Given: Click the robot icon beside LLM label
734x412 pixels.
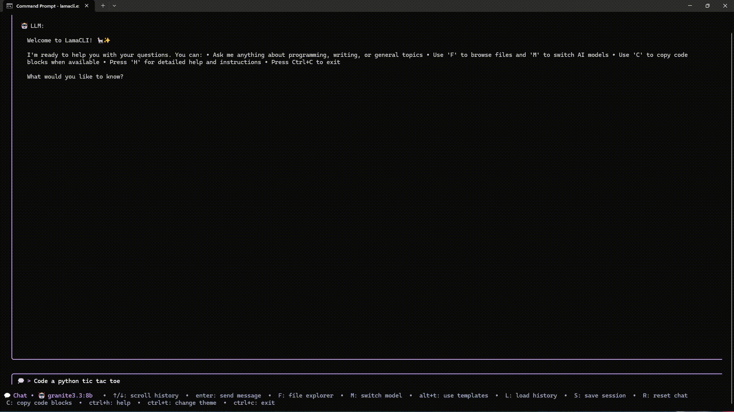Looking at the screenshot, I should click(x=24, y=26).
